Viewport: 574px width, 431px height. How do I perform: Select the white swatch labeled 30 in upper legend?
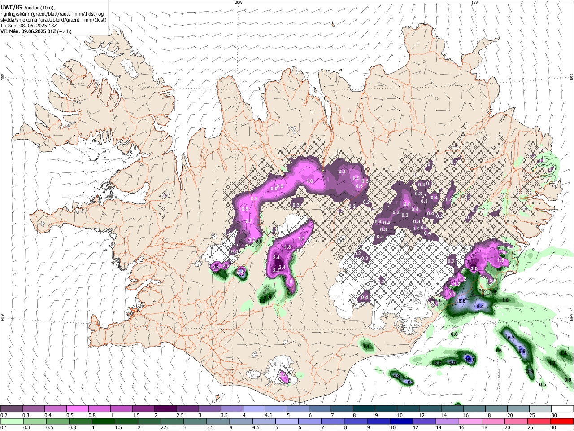coord(562,409)
